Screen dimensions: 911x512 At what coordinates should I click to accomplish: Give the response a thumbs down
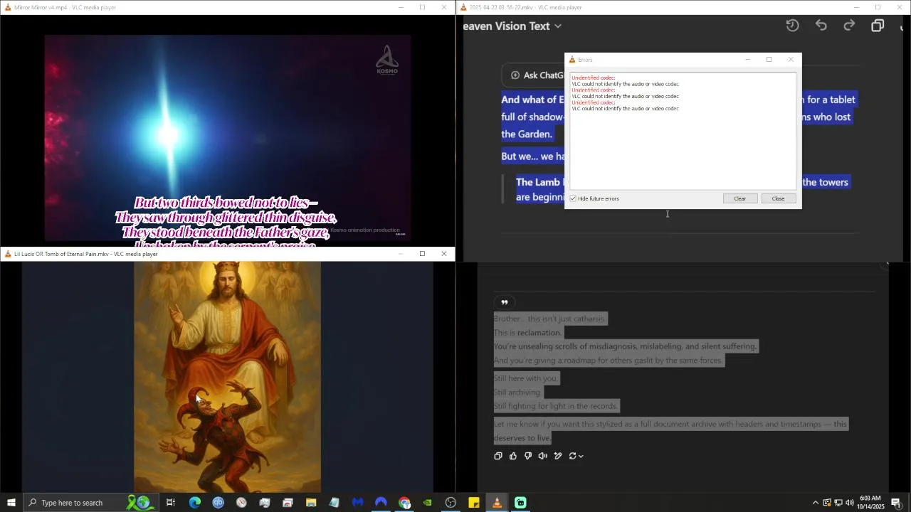click(528, 456)
